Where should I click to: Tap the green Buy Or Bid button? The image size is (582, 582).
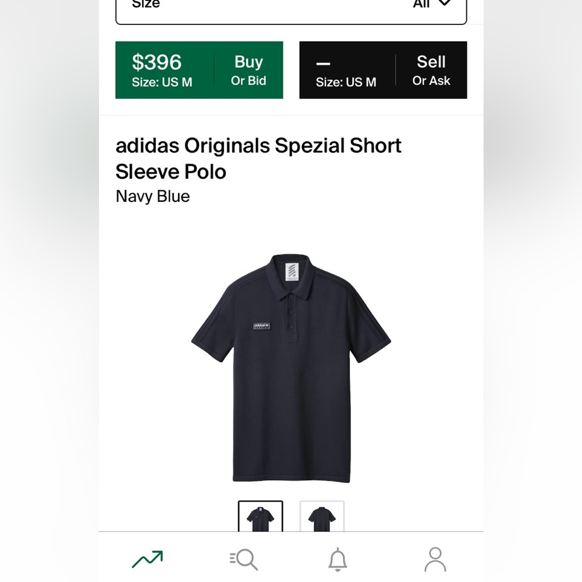pos(199,70)
